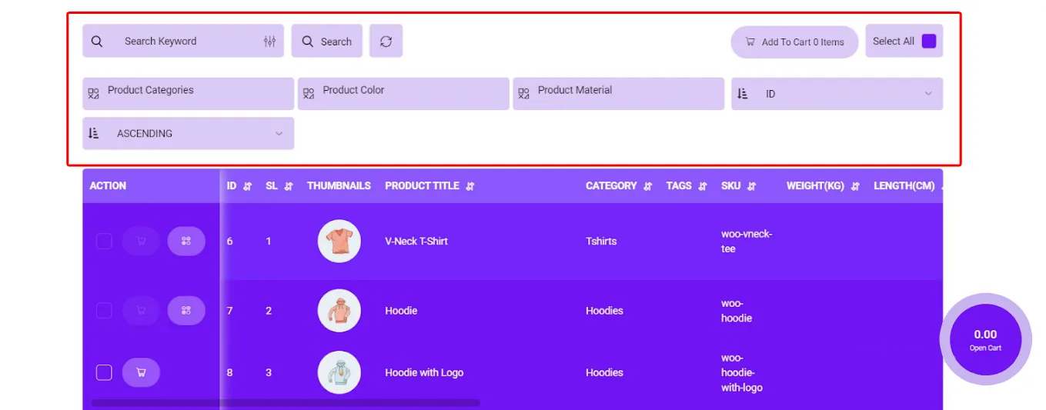1046x410 pixels.
Task: Click the V-Neck T-Shirt product title
Action: click(x=416, y=242)
